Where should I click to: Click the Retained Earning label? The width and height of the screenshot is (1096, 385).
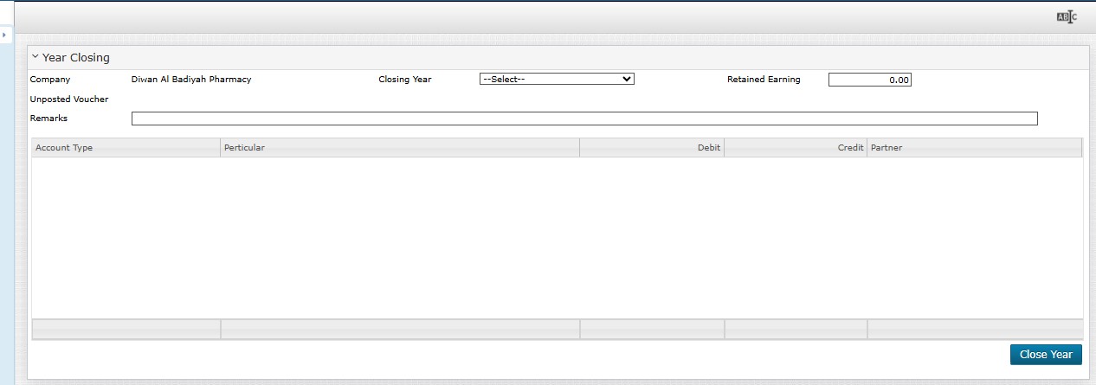click(x=764, y=80)
